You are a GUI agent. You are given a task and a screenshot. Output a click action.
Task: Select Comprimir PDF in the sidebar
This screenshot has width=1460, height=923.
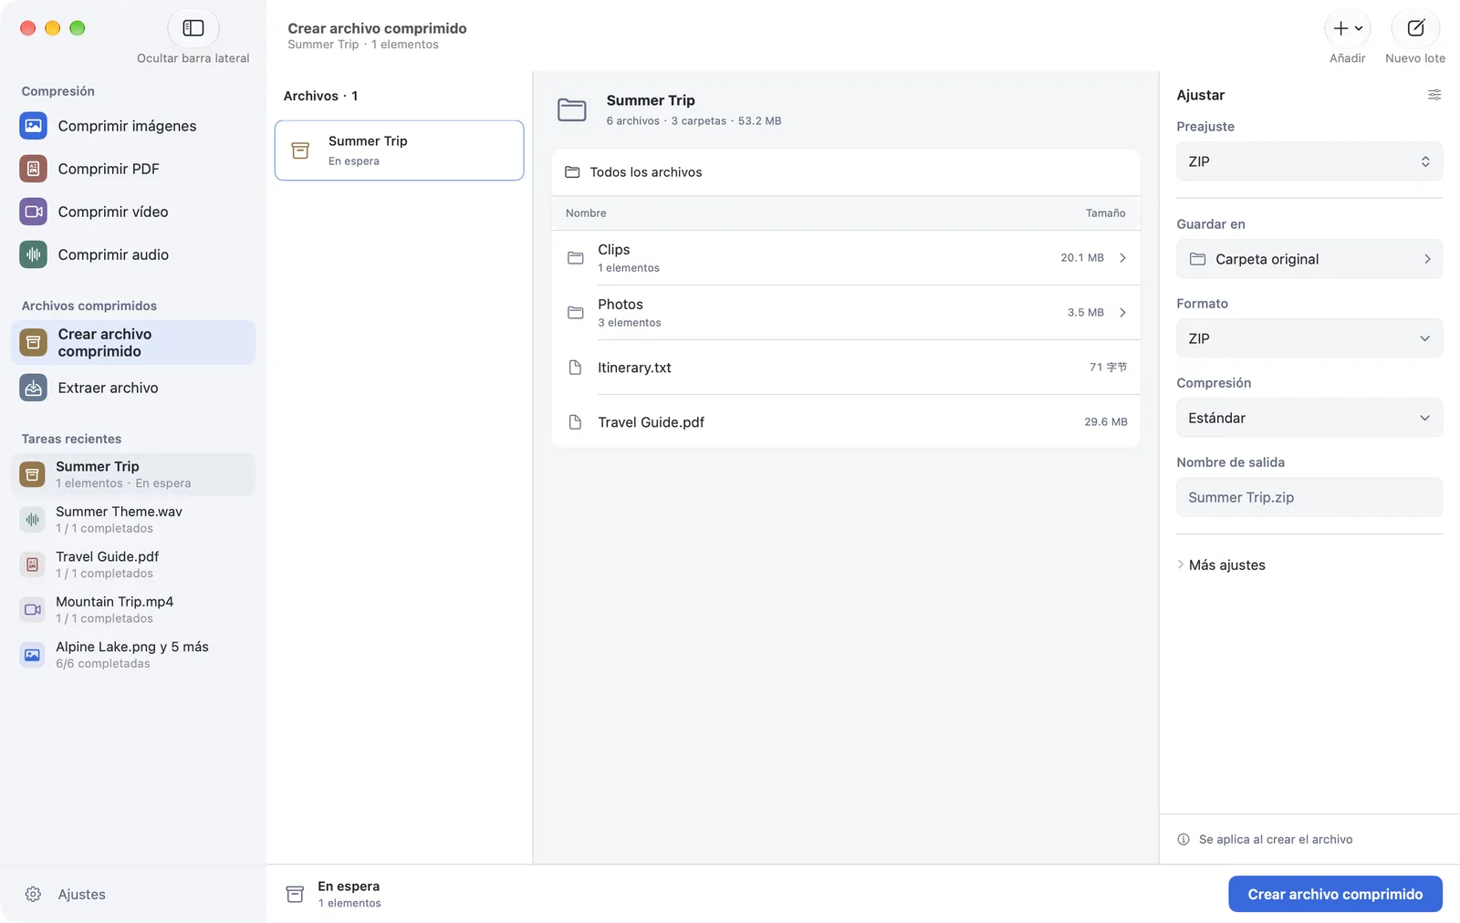coord(133,169)
